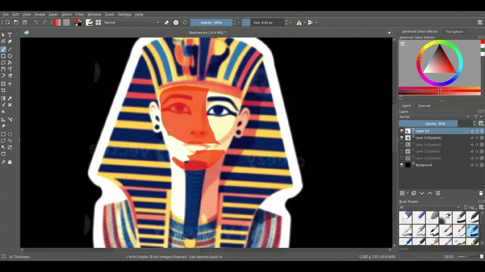The height and width of the screenshot is (272, 485).
Task: Move layer down in stack
Action: click(421, 193)
